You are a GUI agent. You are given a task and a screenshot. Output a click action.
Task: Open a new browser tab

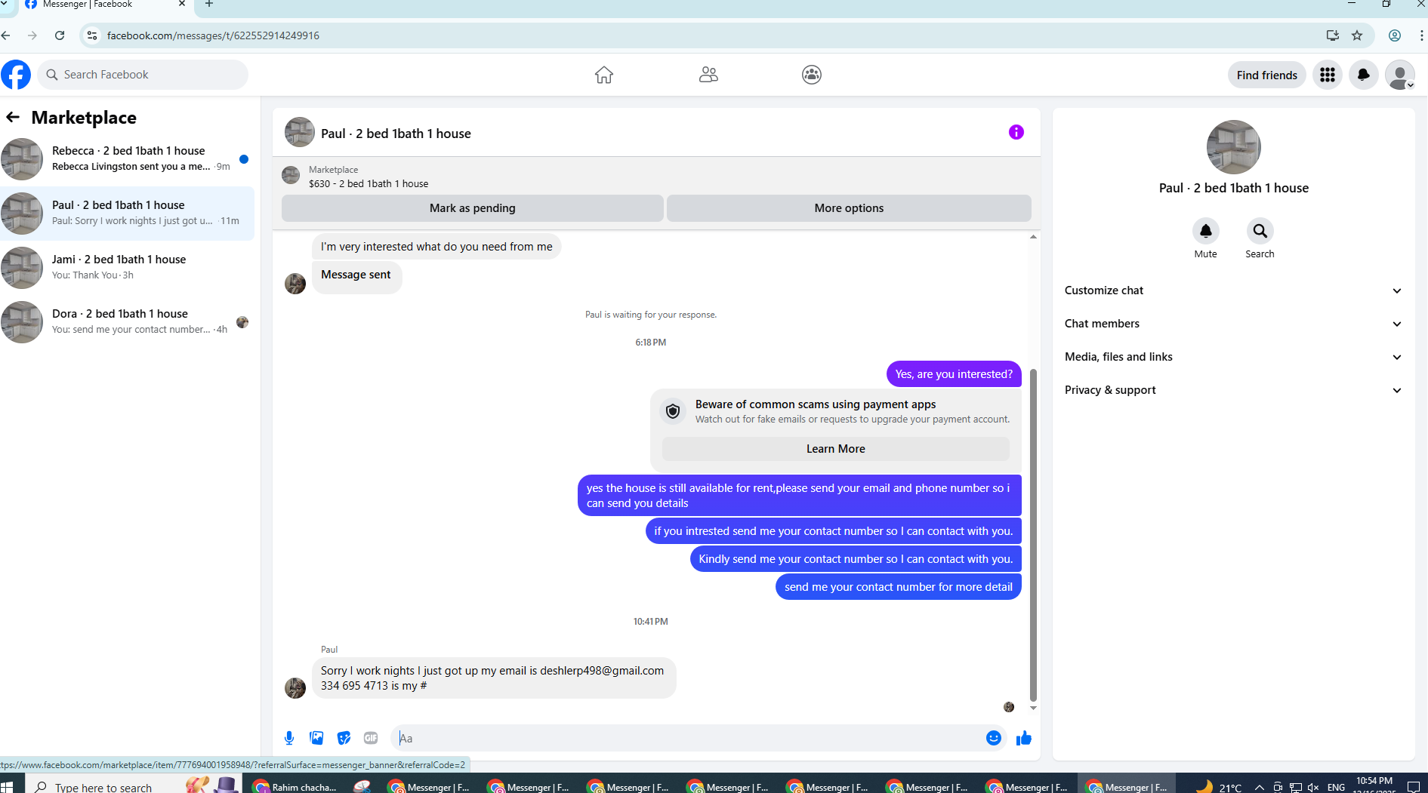click(209, 5)
